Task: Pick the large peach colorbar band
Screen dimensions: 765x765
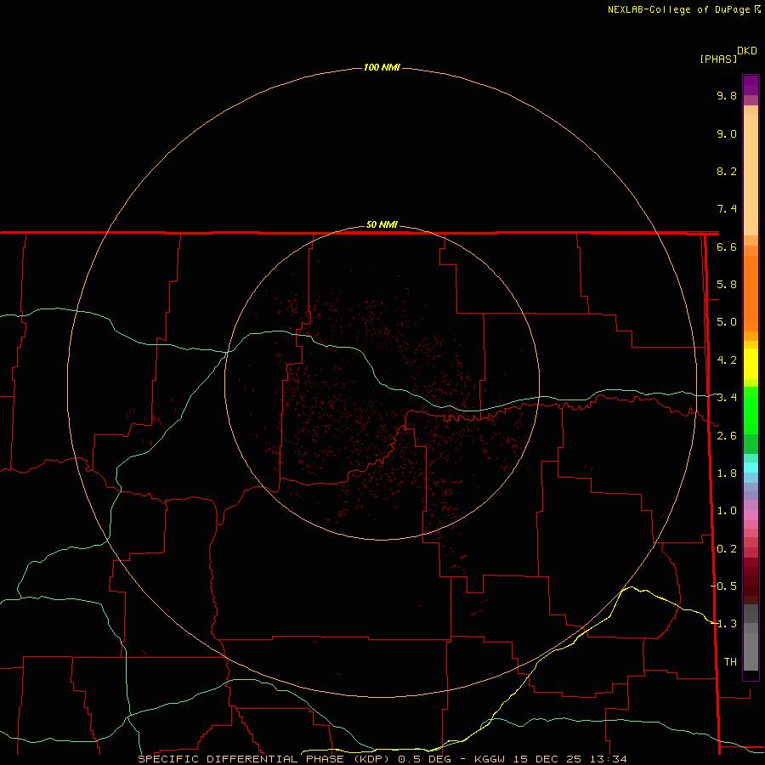Action: pos(751,174)
